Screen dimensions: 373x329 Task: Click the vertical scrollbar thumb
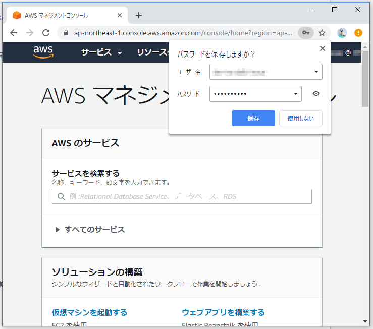click(365, 79)
